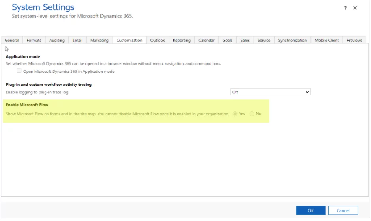The width and height of the screenshot is (371, 221).
Task: Go to the Email tab
Action: click(77, 40)
